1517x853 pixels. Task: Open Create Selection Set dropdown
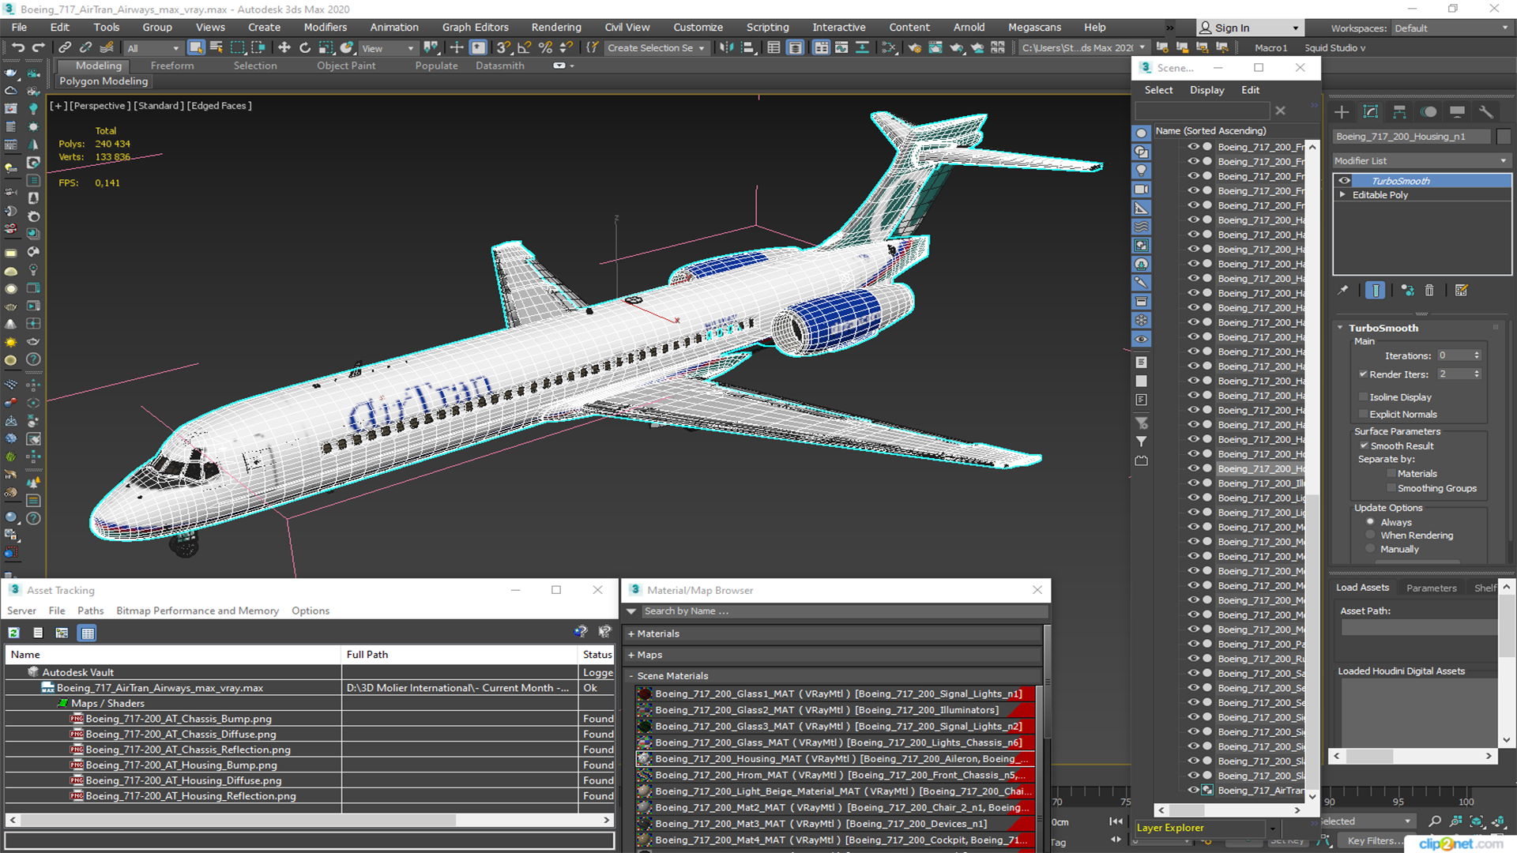click(x=656, y=48)
